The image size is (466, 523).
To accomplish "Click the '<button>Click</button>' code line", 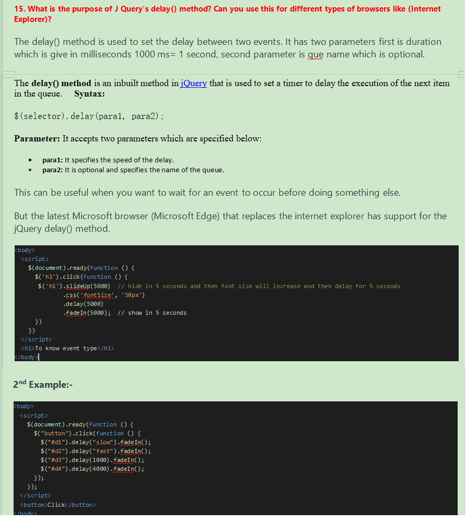I will (57, 505).
